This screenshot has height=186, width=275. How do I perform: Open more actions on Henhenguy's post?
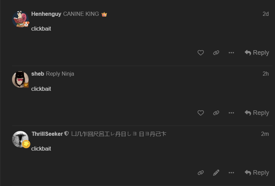point(231,53)
